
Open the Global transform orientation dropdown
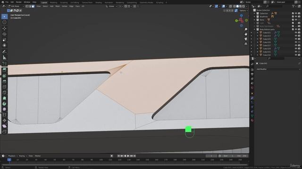click(112, 6)
